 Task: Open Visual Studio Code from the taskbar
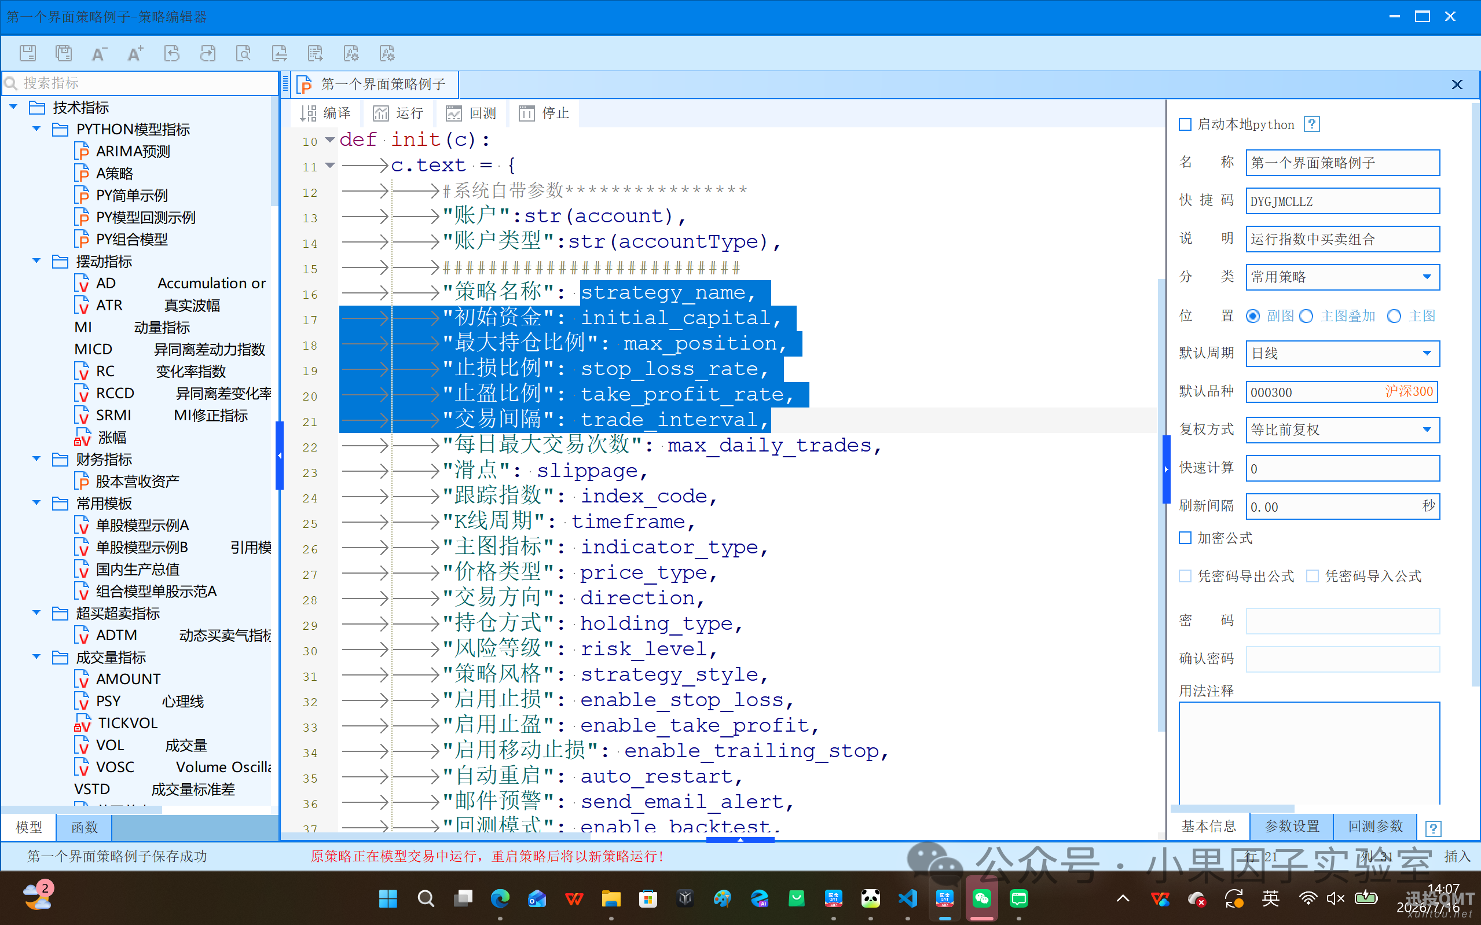pyautogui.click(x=908, y=898)
